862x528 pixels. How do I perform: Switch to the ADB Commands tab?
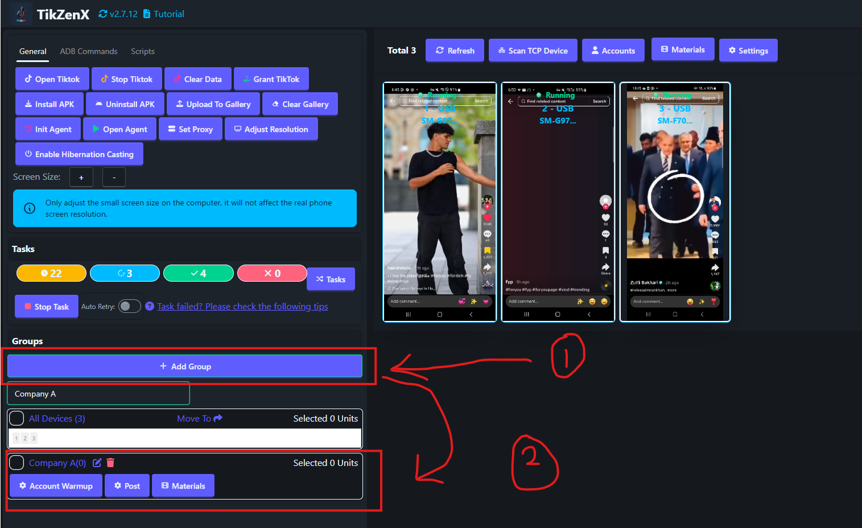(x=89, y=51)
